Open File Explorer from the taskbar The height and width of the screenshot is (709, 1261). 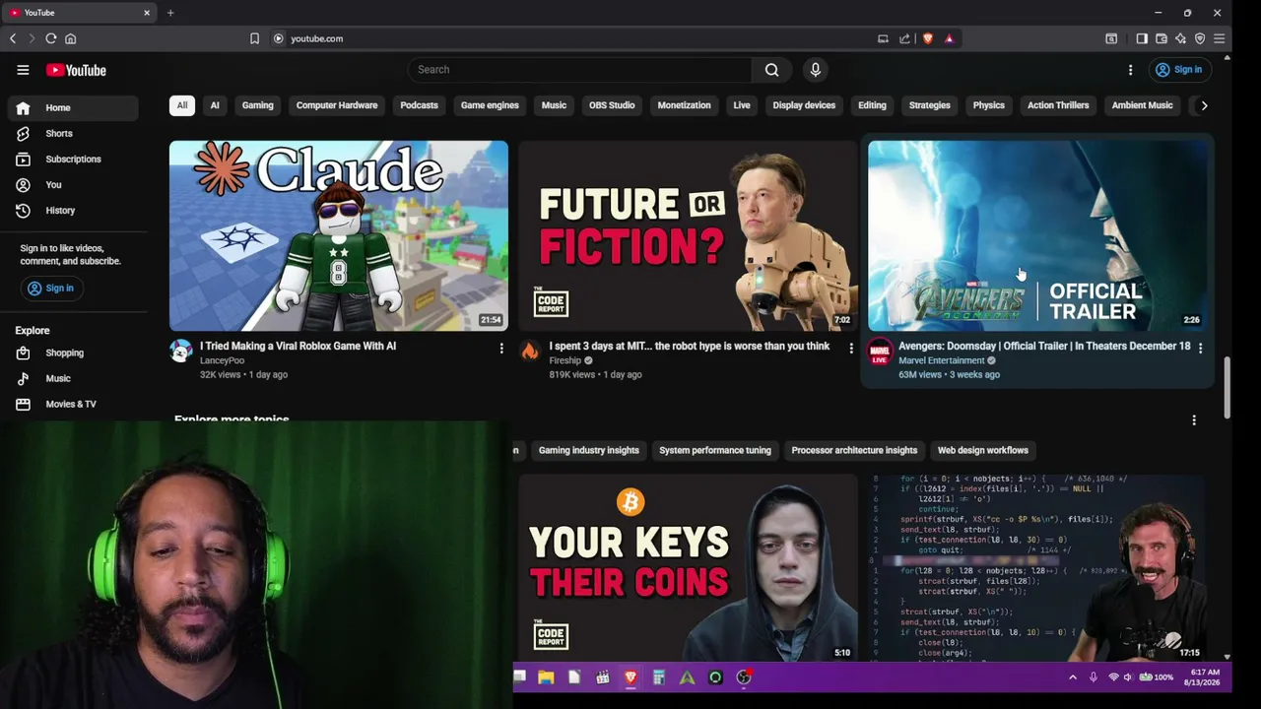tap(546, 677)
